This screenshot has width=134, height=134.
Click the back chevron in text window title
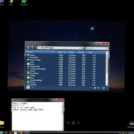click(13, 100)
